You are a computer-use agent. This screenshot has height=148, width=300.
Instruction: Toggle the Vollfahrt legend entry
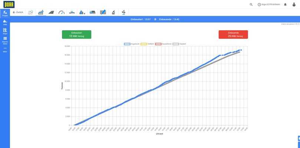(148, 44)
